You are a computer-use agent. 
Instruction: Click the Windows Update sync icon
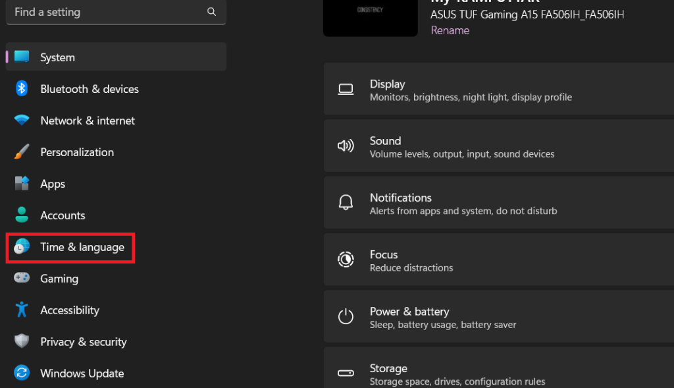pos(22,374)
